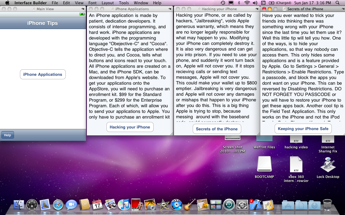Click the Secrets of the iPhone button

pyautogui.click(x=217, y=129)
